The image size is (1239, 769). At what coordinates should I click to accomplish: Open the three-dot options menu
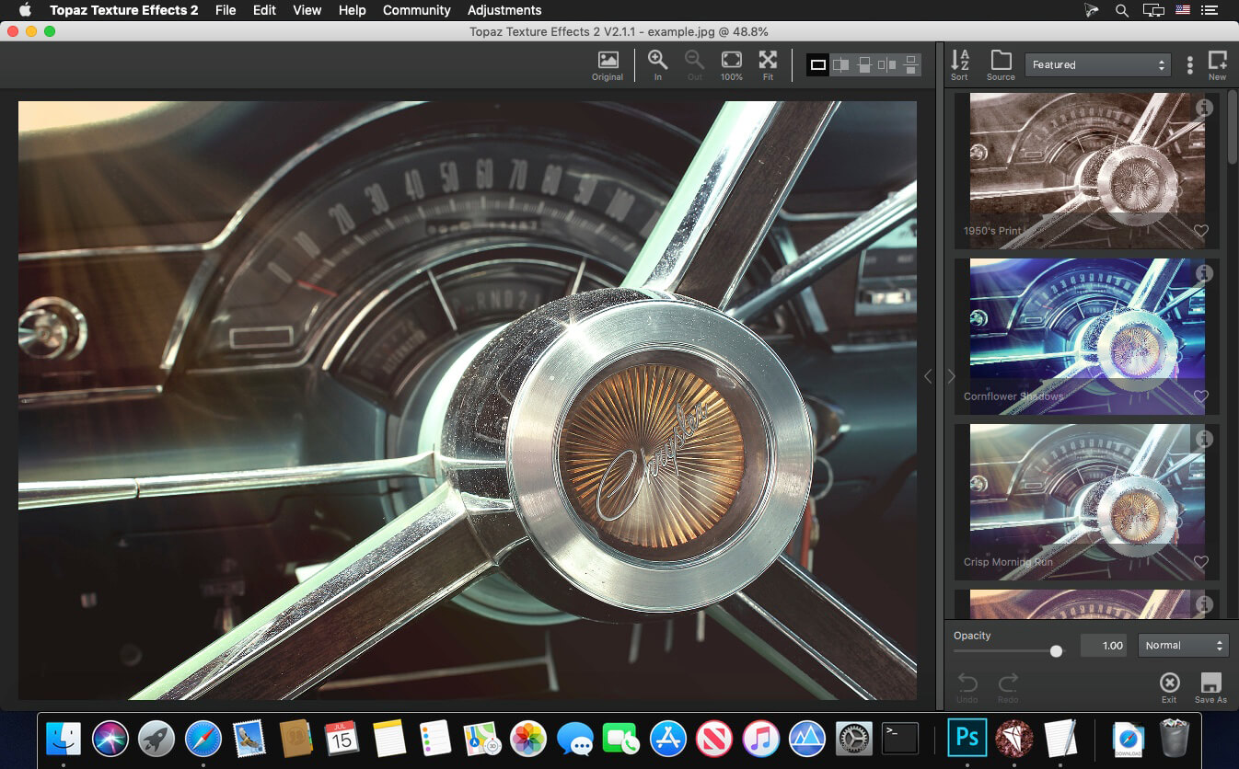coord(1189,65)
